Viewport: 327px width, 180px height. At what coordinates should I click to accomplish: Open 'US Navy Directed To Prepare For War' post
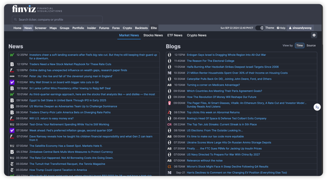pos(223,155)
